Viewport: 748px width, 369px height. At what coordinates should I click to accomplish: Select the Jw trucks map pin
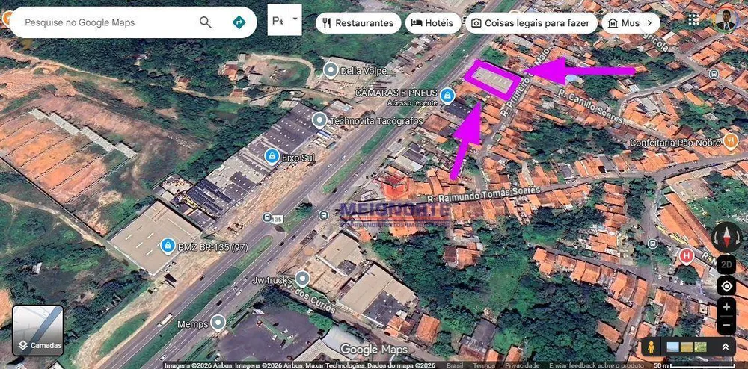click(x=302, y=279)
